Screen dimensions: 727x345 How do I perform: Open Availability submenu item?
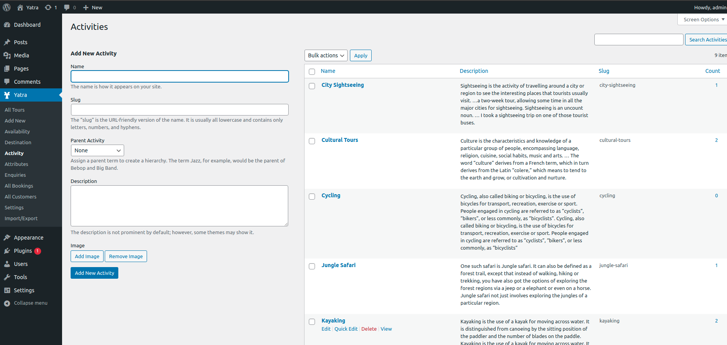pos(17,131)
